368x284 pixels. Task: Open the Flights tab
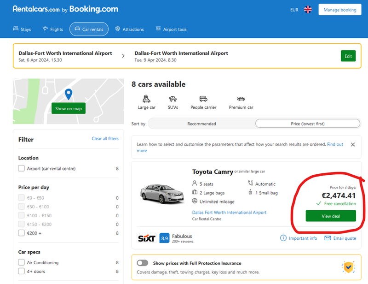[x=53, y=29]
